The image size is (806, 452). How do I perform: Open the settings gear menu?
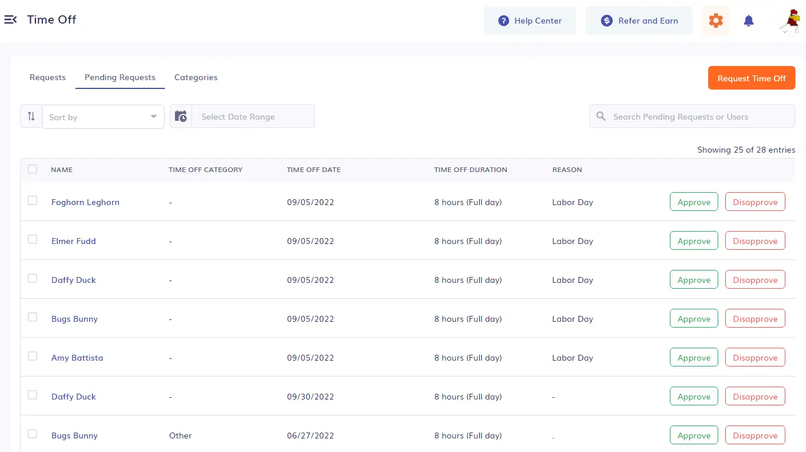pos(715,20)
